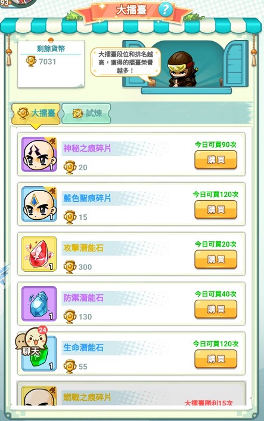Switch to the 試煉 tab
This screenshot has width=264, height=421.
point(86,113)
